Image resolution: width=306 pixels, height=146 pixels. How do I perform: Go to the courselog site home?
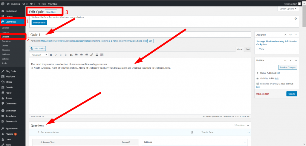pos(13,4)
